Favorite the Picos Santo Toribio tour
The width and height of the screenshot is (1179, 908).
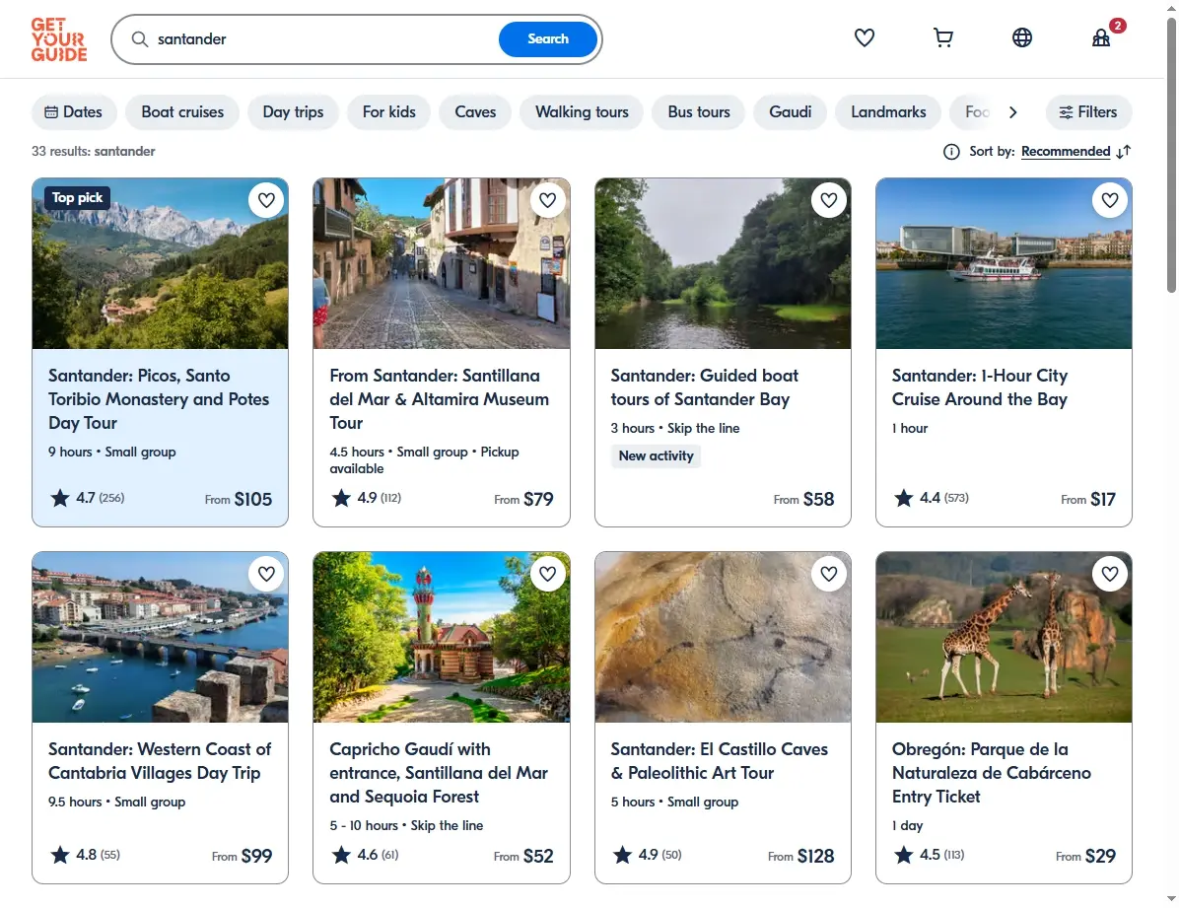266,200
